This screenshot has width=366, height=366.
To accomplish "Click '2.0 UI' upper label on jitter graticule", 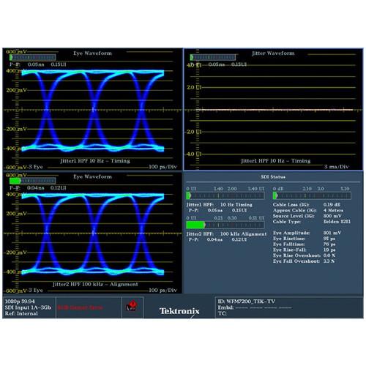I will pos(194,87).
